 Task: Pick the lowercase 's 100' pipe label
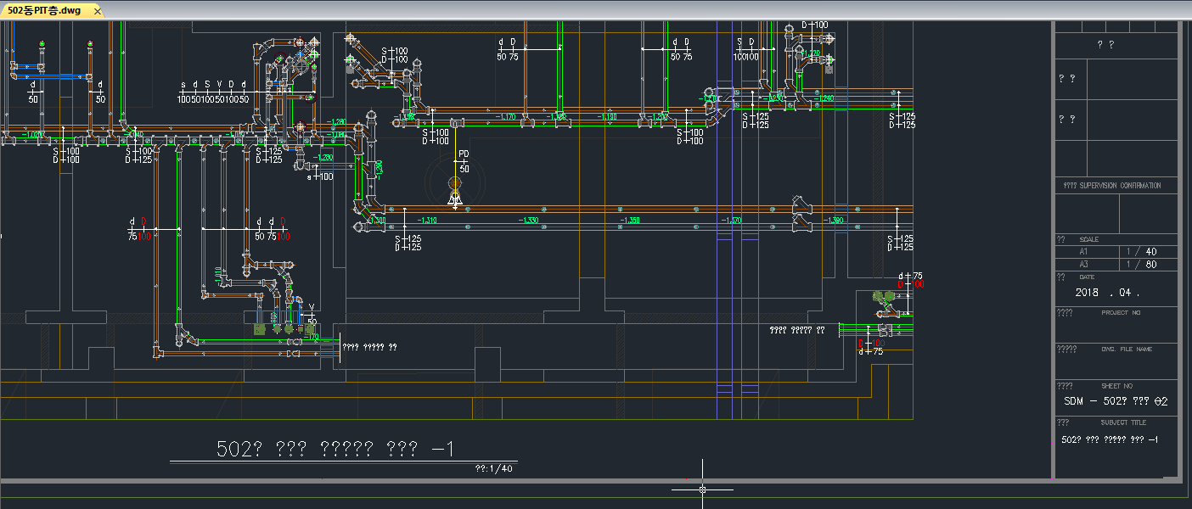pos(320,176)
